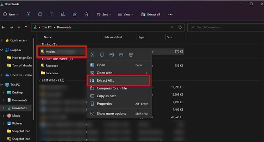This screenshot has width=264, height=142.
Task: Click the Extract all toolbar button
Action: [x=151, y=14]
